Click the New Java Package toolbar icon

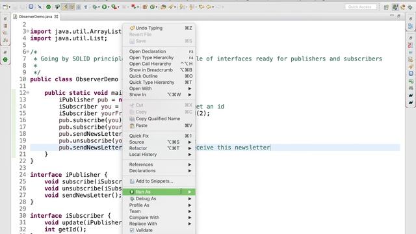(144, 7)
